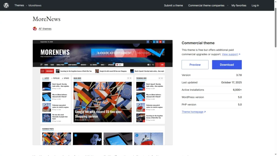Click the MoreNews theme screenshot image
Viewport: 277px width, 156px height.
pos(103,93)
